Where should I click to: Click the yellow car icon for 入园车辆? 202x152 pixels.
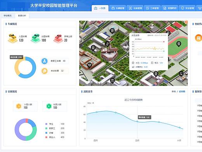12,38
